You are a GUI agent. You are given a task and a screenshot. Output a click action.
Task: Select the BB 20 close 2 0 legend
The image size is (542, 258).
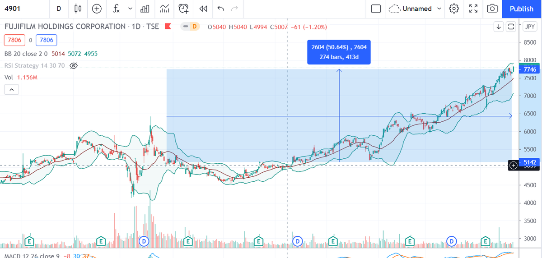click(26, 54)
